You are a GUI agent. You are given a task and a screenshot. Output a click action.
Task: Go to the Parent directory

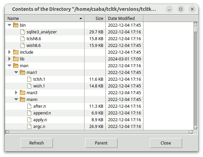101,143
